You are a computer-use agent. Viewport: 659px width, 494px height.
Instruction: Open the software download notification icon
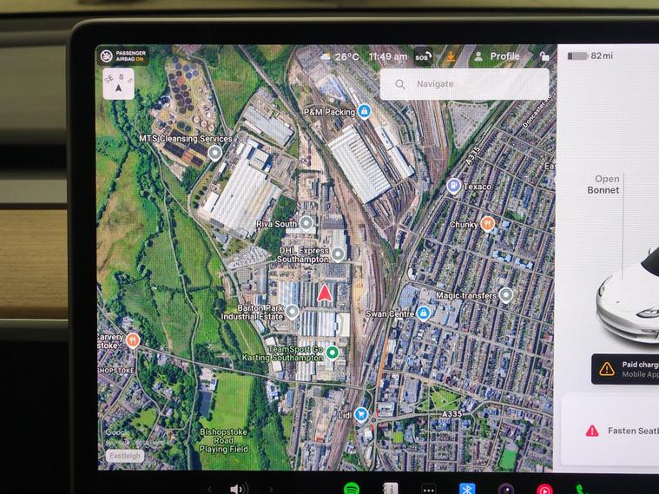[451, 56]
